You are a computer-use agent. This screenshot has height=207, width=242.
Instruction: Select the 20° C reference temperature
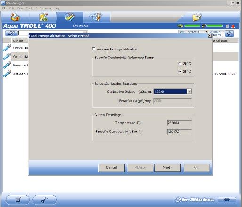(180, 64)
